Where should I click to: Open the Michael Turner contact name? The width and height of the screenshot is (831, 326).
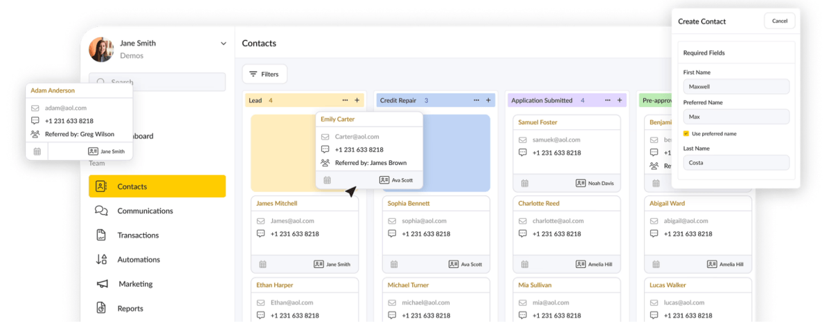point(409,285)
